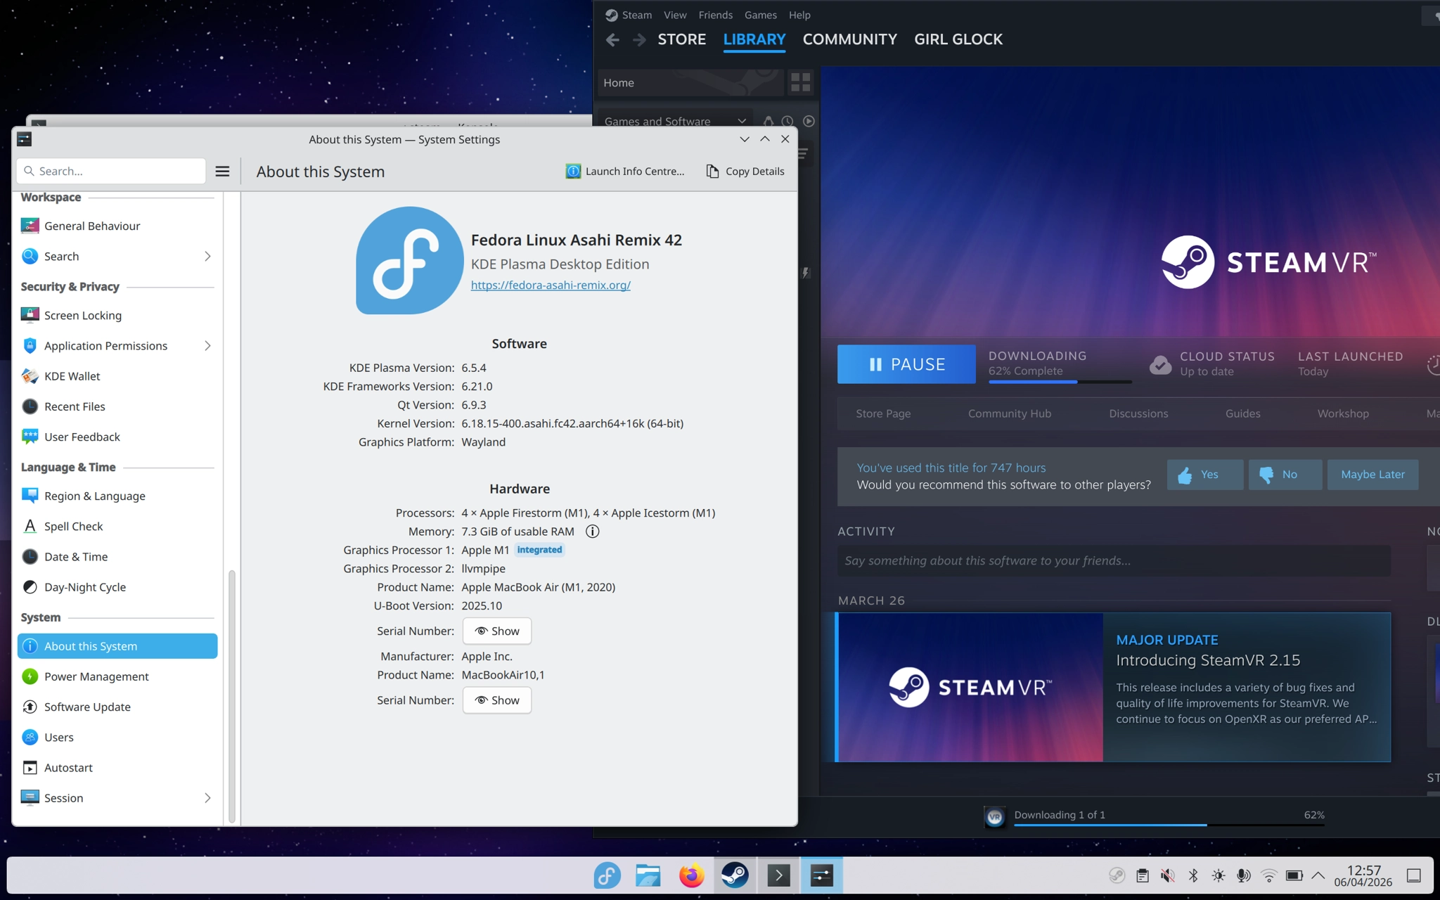This screenshot has height=900, width=1440.
Task: Expand hidden system tray icons arrow
Action: (1318, 875)
